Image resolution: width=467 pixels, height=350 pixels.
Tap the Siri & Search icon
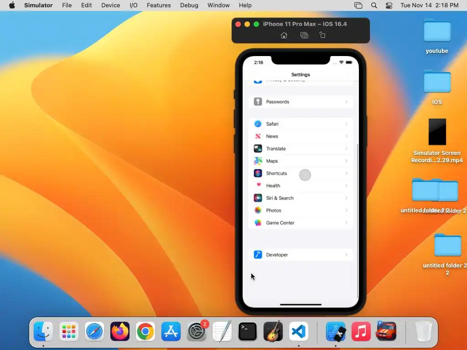tap(258, 198)
